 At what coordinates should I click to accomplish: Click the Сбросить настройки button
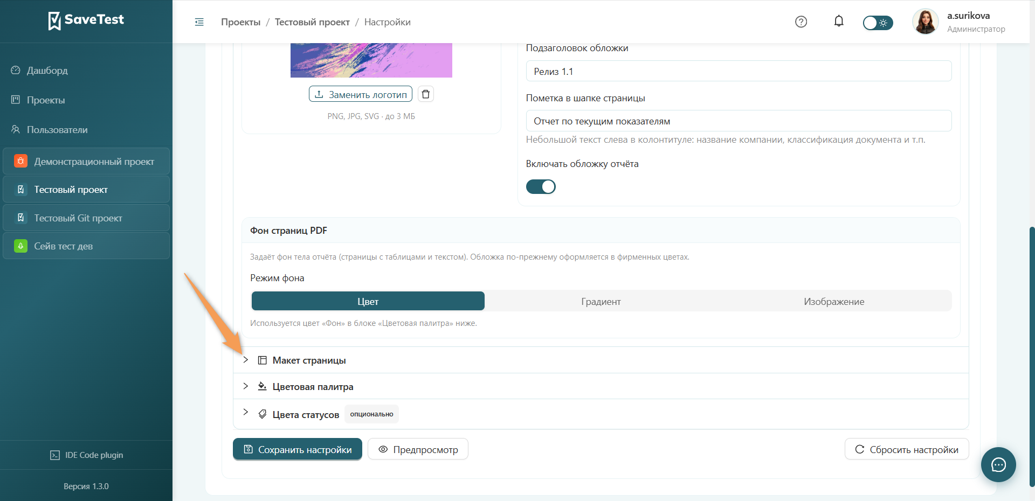tap(907, 449)
